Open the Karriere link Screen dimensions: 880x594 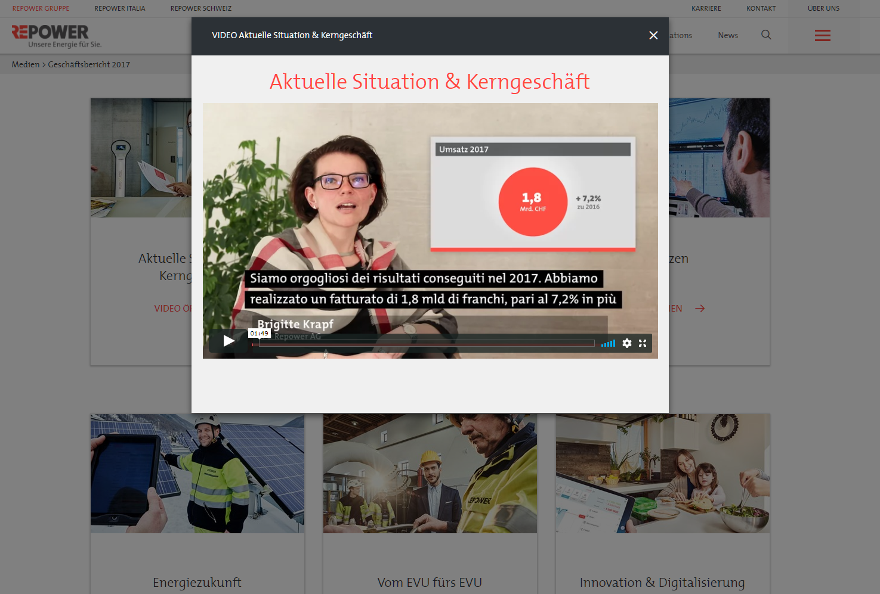pos(706,8)
